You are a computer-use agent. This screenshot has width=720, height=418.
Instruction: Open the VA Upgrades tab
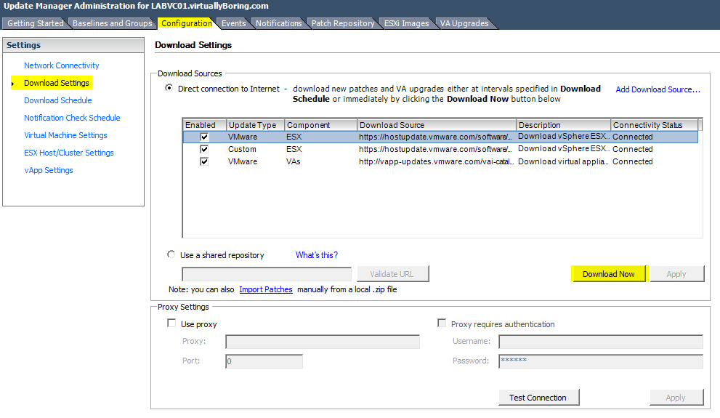pos(464,23)
